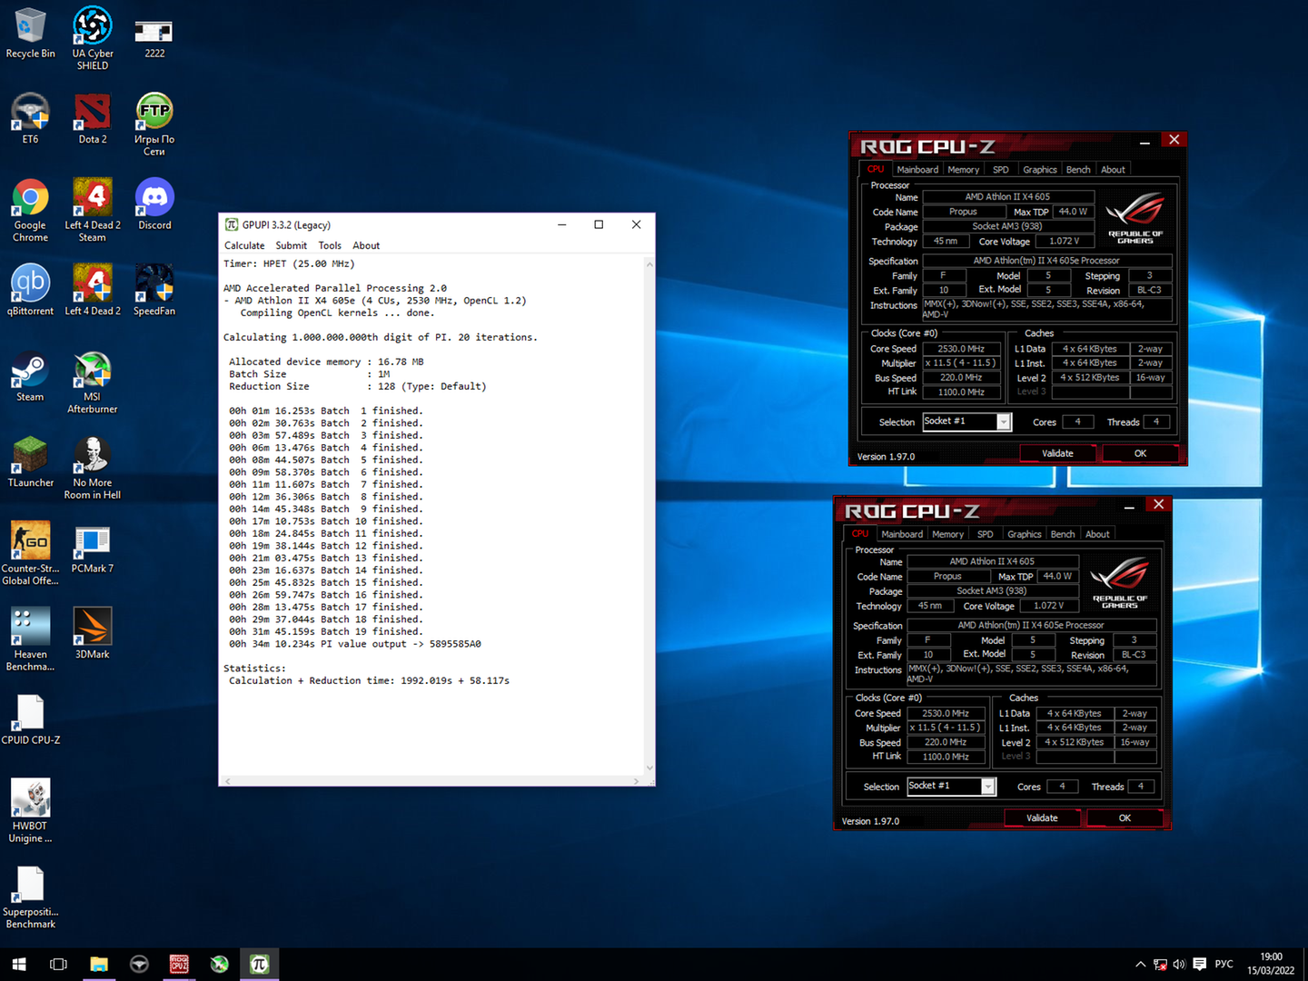Launch No More Room in Hell
The height and width of the screenshot is (981, 1308).
coord(93,468)
